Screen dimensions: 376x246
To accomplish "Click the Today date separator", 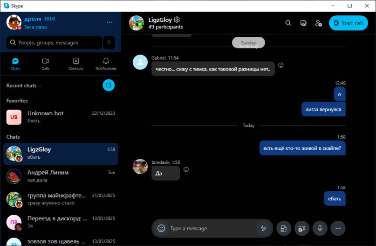I will [x=248, y=126].
